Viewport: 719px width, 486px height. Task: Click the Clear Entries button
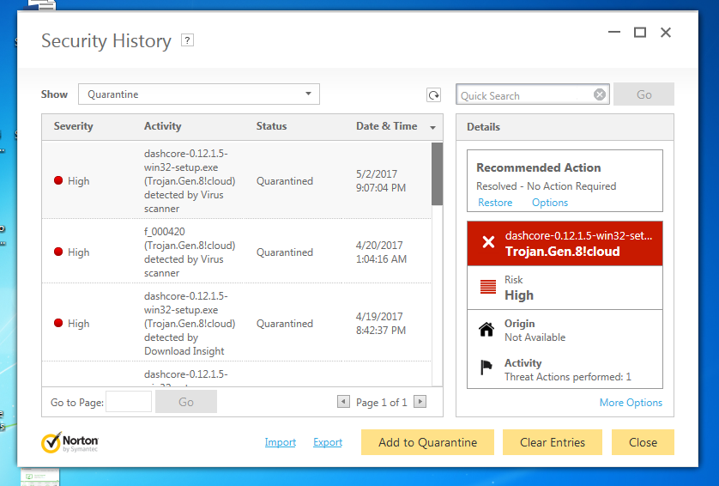(x=552, y=442)
